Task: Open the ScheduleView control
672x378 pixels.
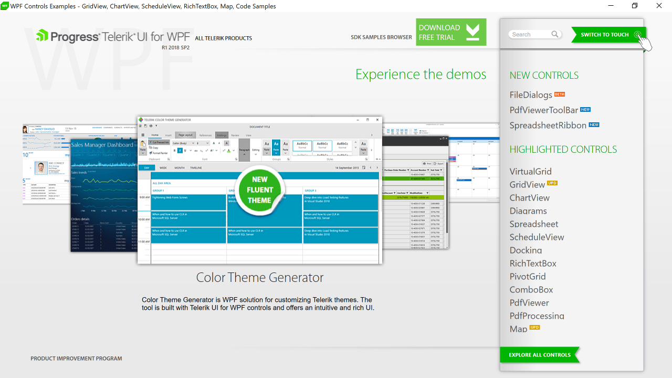Action: 537,237
